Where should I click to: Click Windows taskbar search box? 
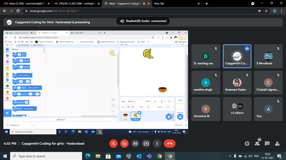[x=46, y=156]
